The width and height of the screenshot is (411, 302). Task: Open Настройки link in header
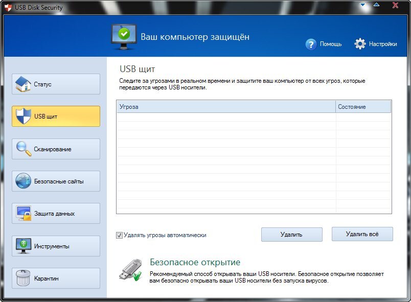coord(383,44)
